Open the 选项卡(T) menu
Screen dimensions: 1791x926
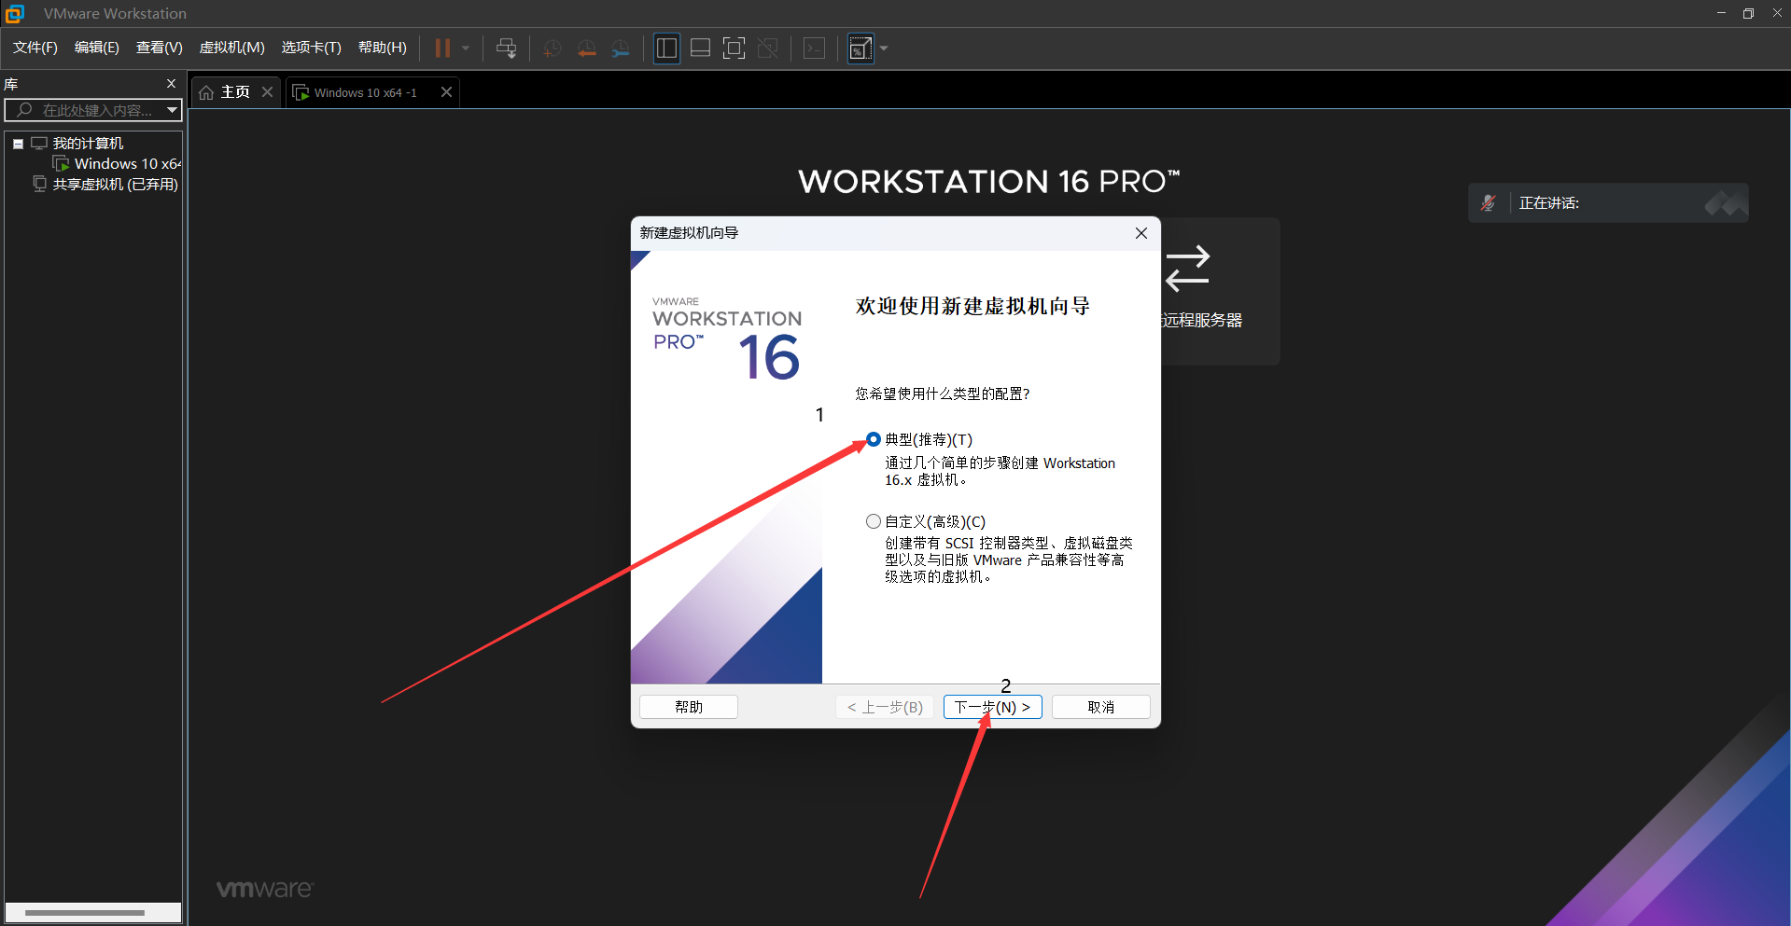click(312, 48)
